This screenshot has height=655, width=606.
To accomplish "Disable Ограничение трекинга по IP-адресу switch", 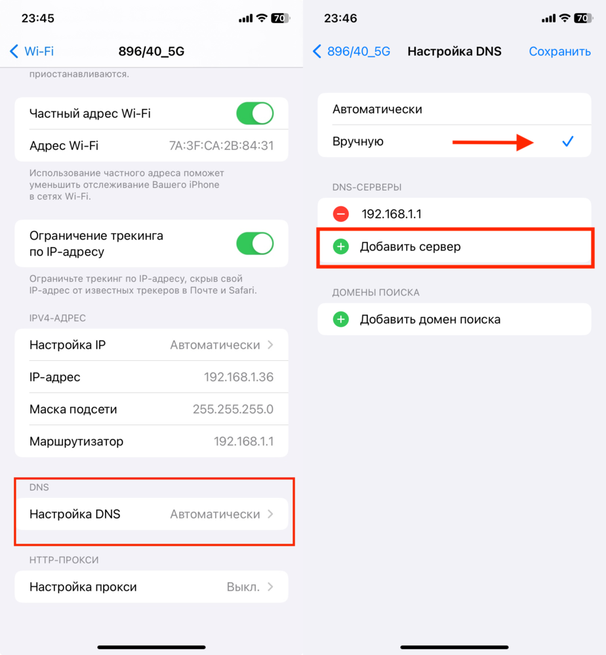I will coord(254,244).
